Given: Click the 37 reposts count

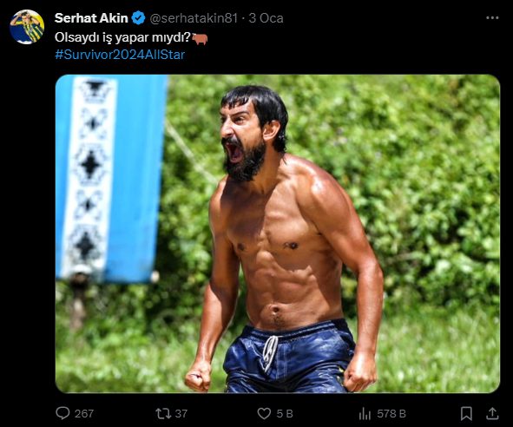Looking at the screenshot, I should 181,414.
